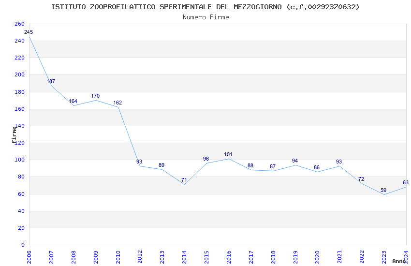The width and height of the screenshot is (411, 266).
Task: Click the y-axis tick label 140
Action: pyautogui.click(x=20, y=126)
